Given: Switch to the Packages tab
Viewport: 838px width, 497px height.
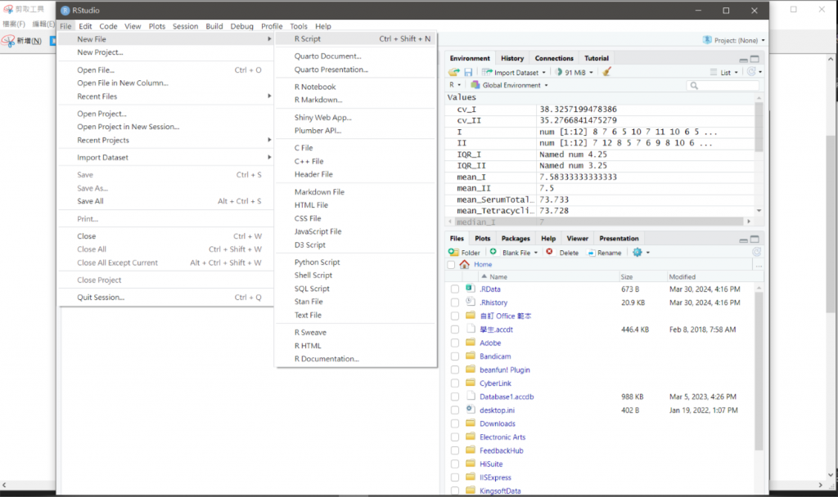Looking at the screenshot, I should (516, 239).
